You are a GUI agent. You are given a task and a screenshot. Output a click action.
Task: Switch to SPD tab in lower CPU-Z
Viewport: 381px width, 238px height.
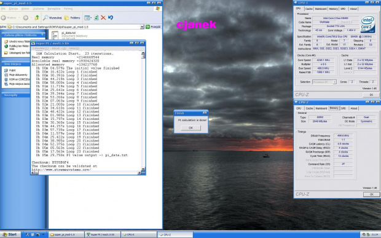tap(344, 108)
